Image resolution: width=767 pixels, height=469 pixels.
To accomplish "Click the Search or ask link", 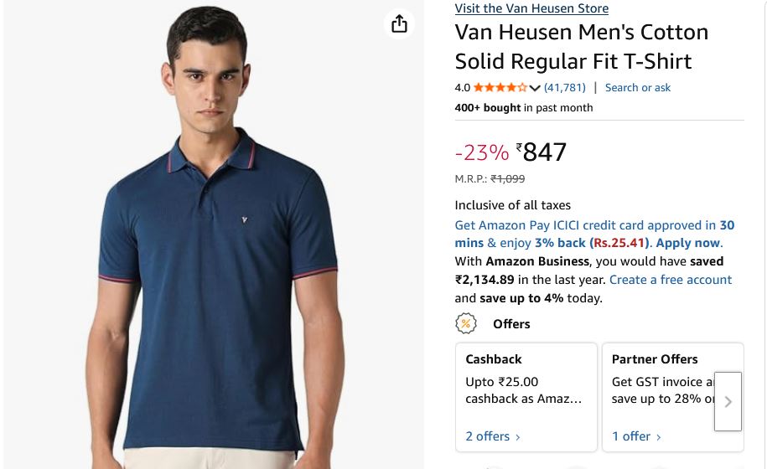I will pyautogui.click(x=638, y=87).
